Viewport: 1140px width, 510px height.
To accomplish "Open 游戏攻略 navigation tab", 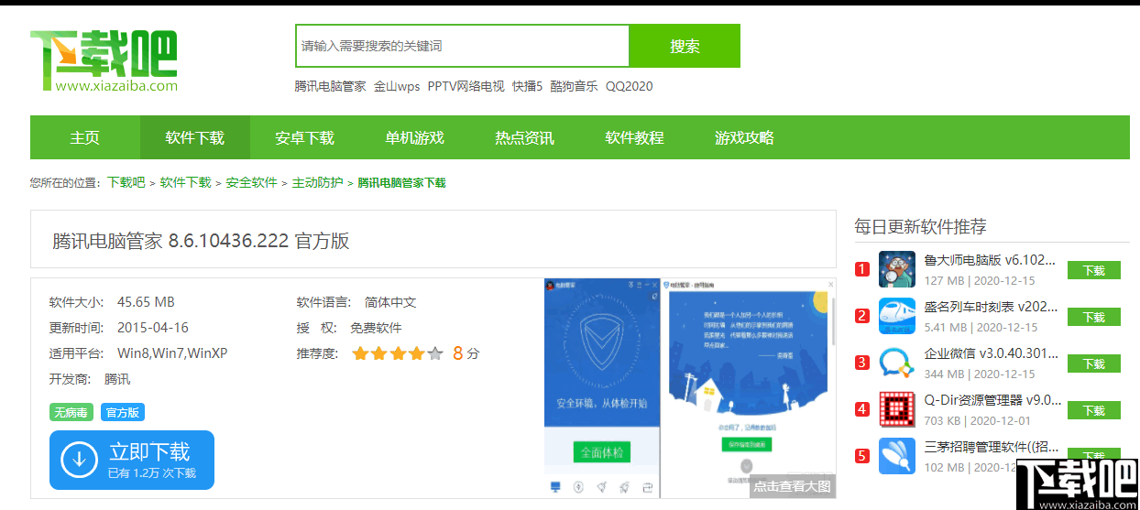I will click(745, 137).
